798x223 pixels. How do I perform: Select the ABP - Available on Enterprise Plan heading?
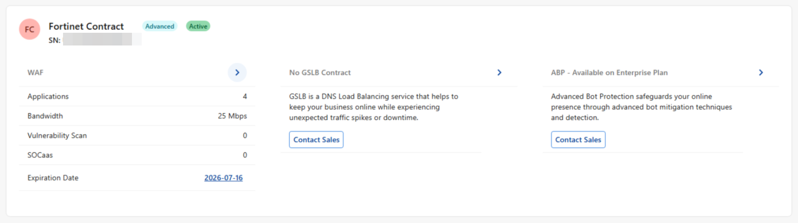tap(609, 72)
